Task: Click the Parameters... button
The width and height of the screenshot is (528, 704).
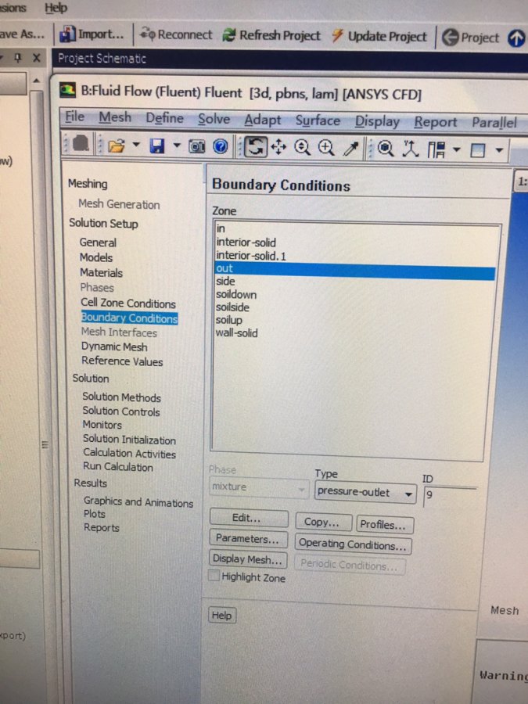Action: pyautogui.click(x=248, y=538)
